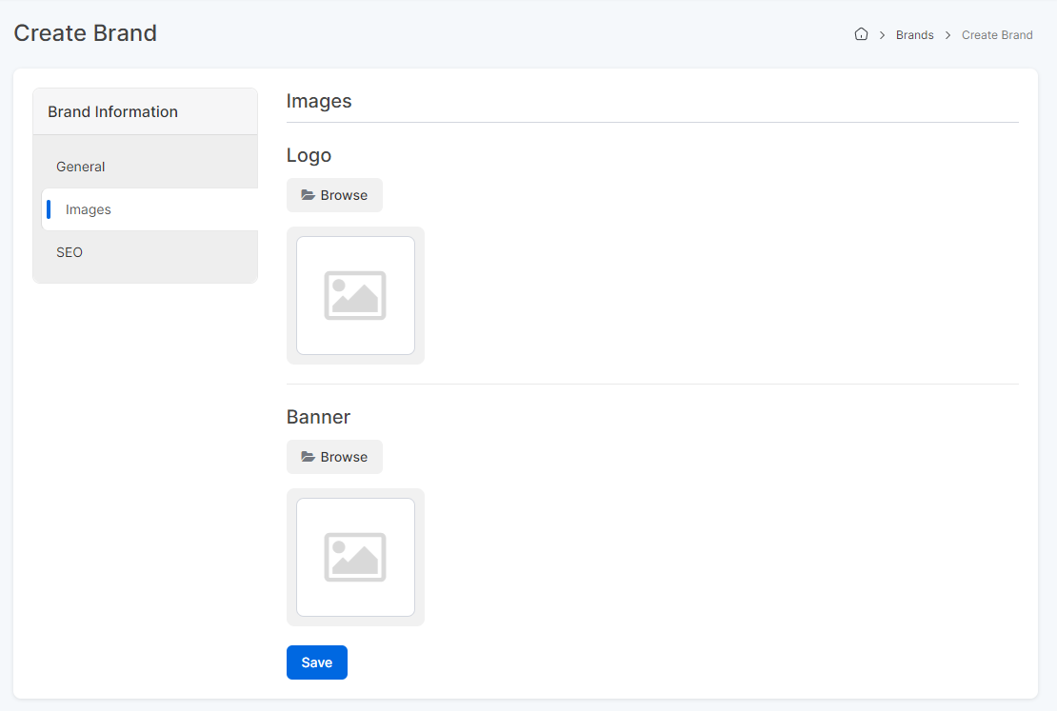Switch to the General tab
This screenshot has width=1057, height=711.
146,167
